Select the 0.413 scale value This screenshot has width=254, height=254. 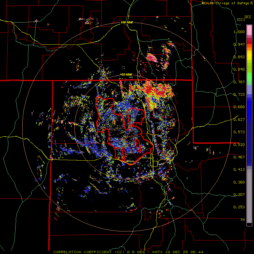[x=239, y=170]
